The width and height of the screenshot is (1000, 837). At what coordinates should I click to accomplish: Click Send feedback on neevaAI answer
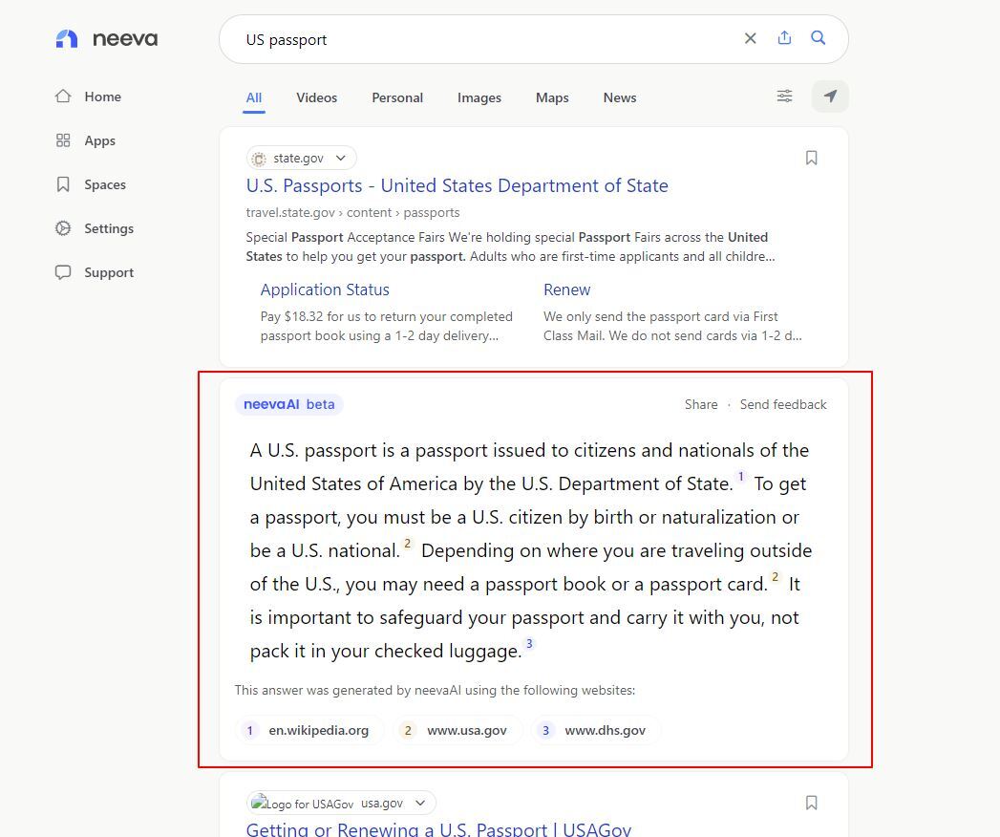pos(783,404)
